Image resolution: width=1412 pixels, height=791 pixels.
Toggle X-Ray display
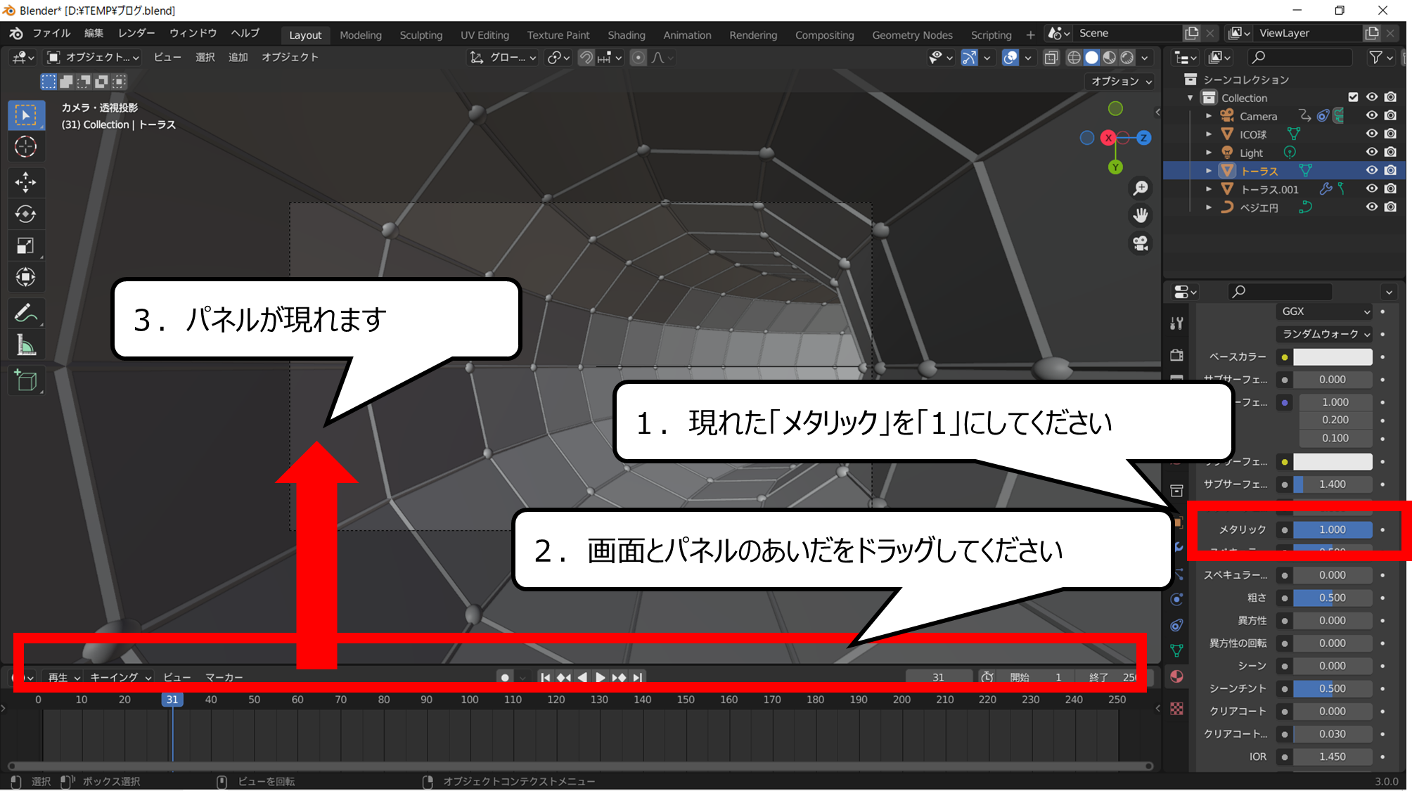click(x=1051, y=58)
